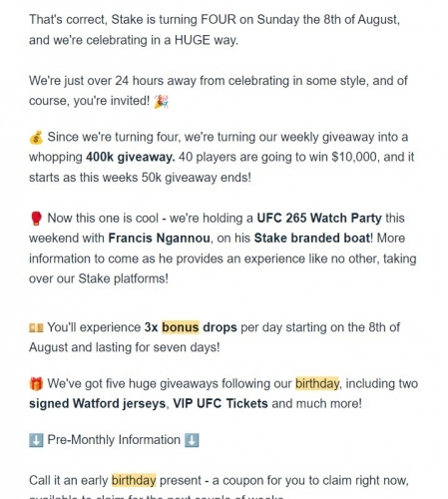Image resolution: width=448 pixels, height=499 pixels.
Task: Click the bold 3x text
Action: point(151,327)
